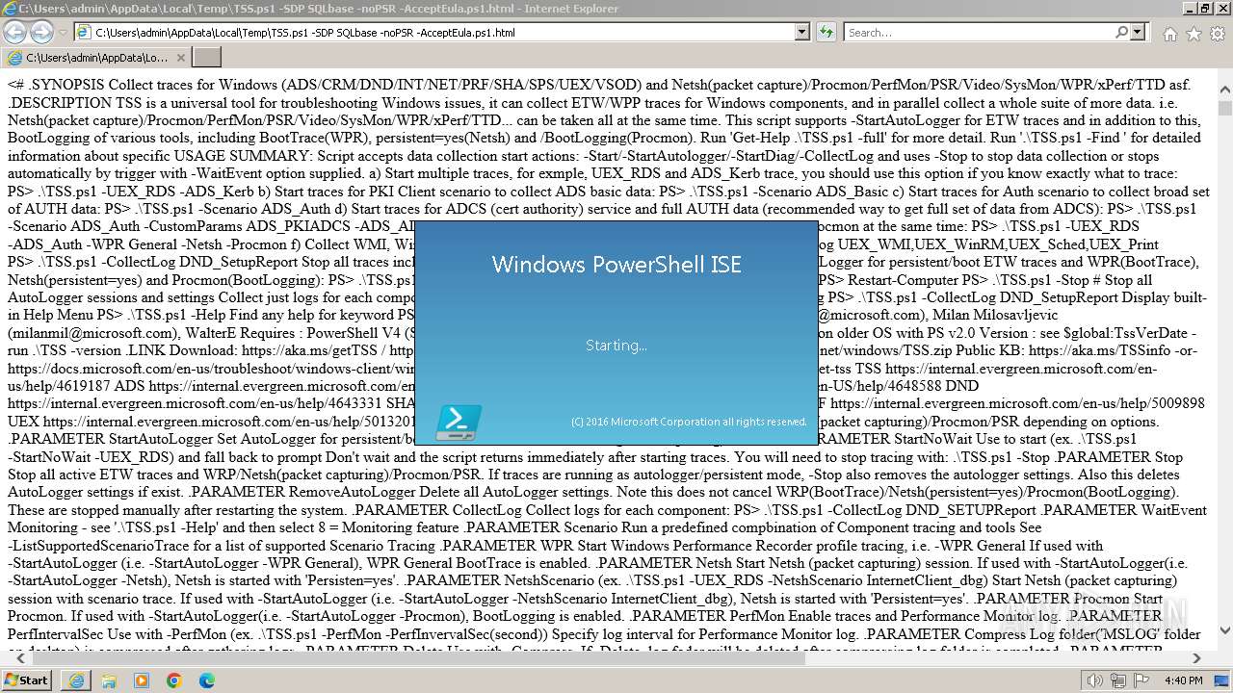Click the 4:40 PM system clock
1233x693 pixels.
[1183, 680]
